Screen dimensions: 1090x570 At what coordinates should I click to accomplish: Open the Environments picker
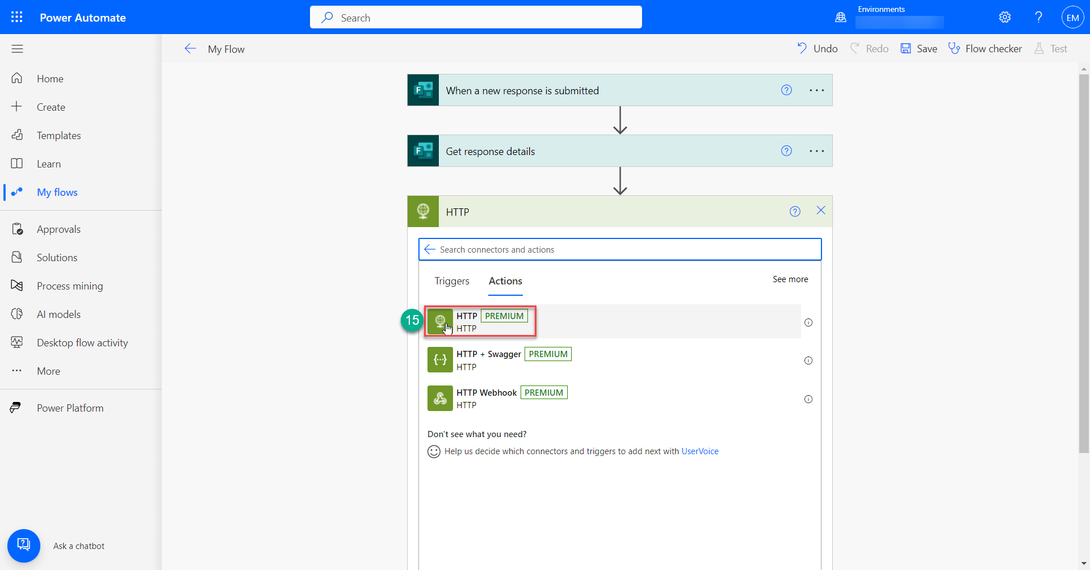point(889,17)
